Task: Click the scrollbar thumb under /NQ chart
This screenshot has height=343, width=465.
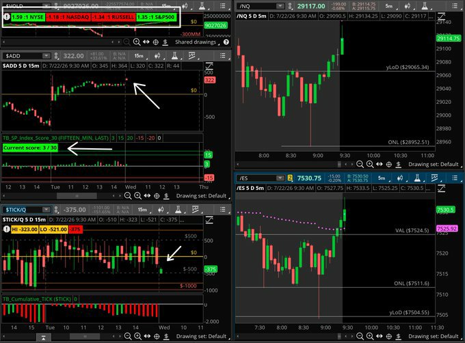Action: pos(339,164)
